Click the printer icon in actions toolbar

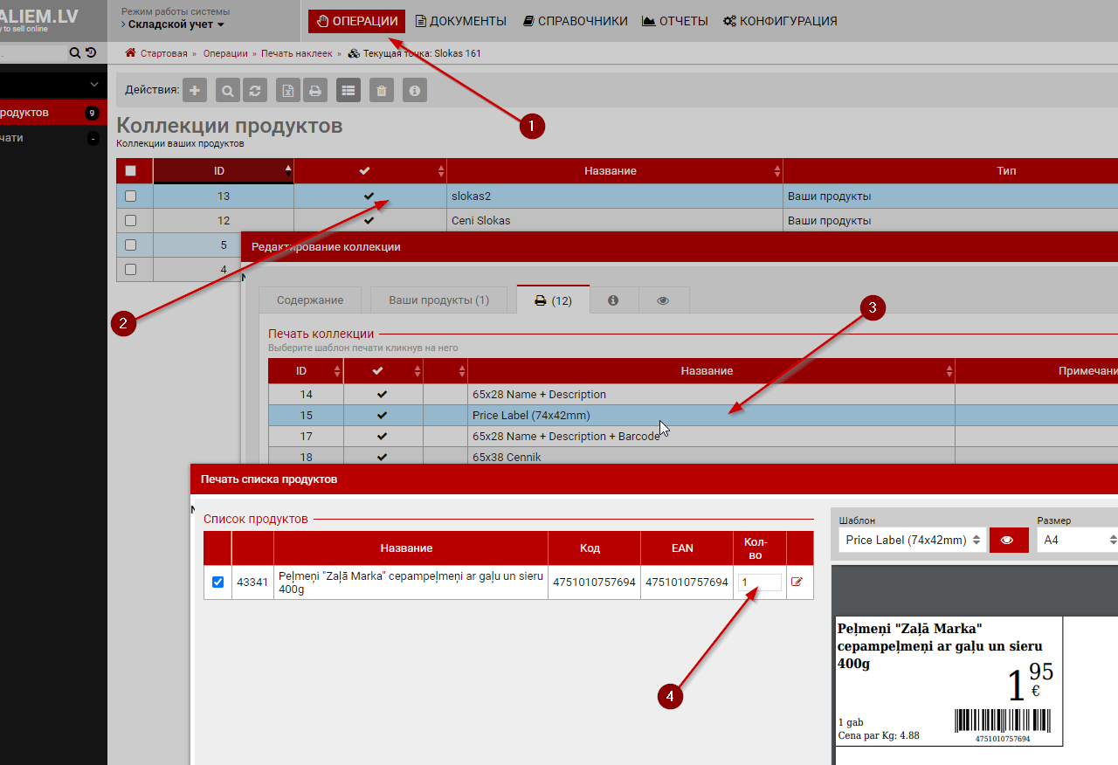click(315, 90)
